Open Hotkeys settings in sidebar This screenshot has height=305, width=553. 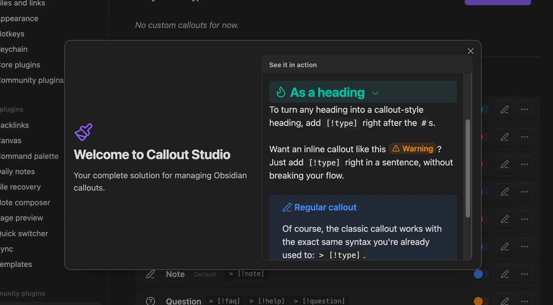tap(12, 34)
